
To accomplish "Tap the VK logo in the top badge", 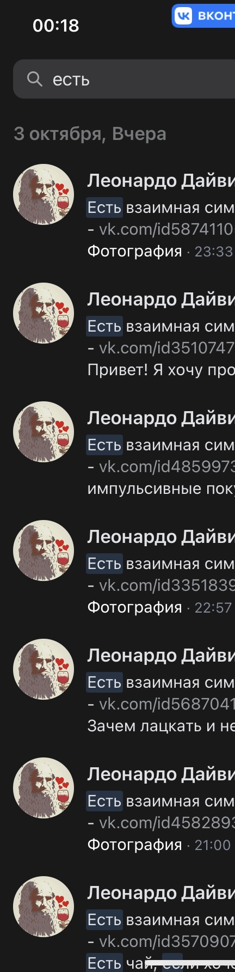I will [183, 16].
